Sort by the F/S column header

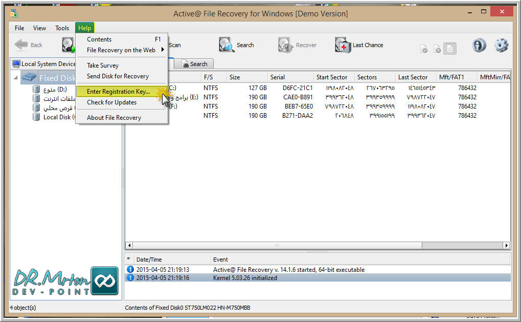pyautogui.click(x=214, y=77)
